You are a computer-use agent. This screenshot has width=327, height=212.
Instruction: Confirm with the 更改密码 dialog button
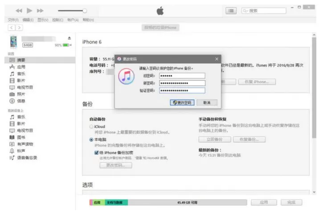click(182, 102)
